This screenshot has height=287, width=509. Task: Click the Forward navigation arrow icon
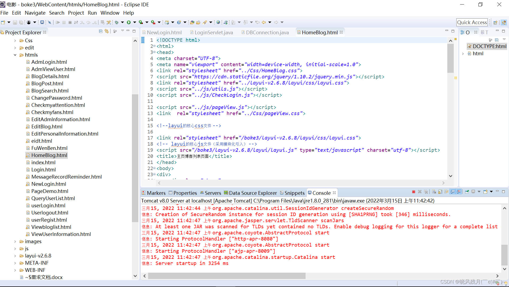tap(276, 22)
